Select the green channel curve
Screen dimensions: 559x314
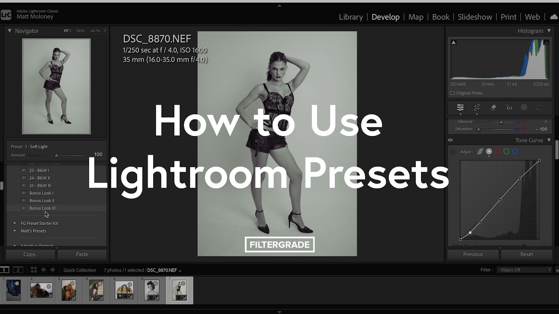507,152
